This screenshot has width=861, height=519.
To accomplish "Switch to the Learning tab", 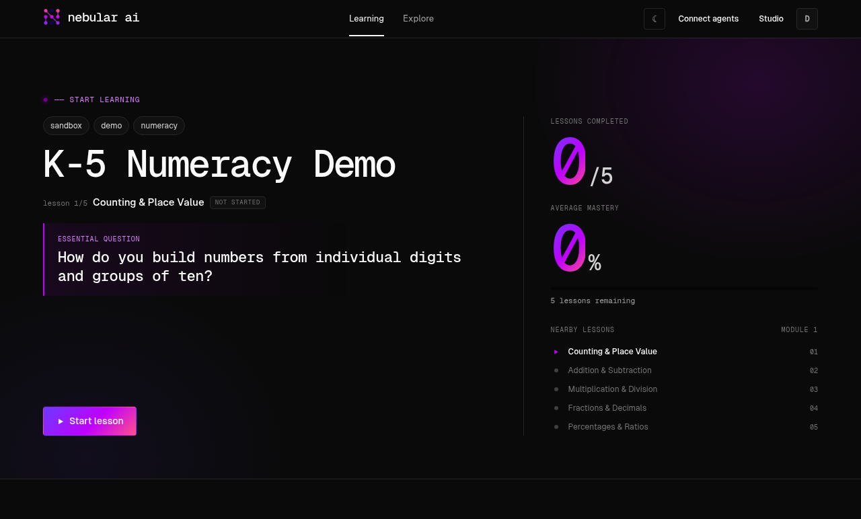I will coord(367,19).
